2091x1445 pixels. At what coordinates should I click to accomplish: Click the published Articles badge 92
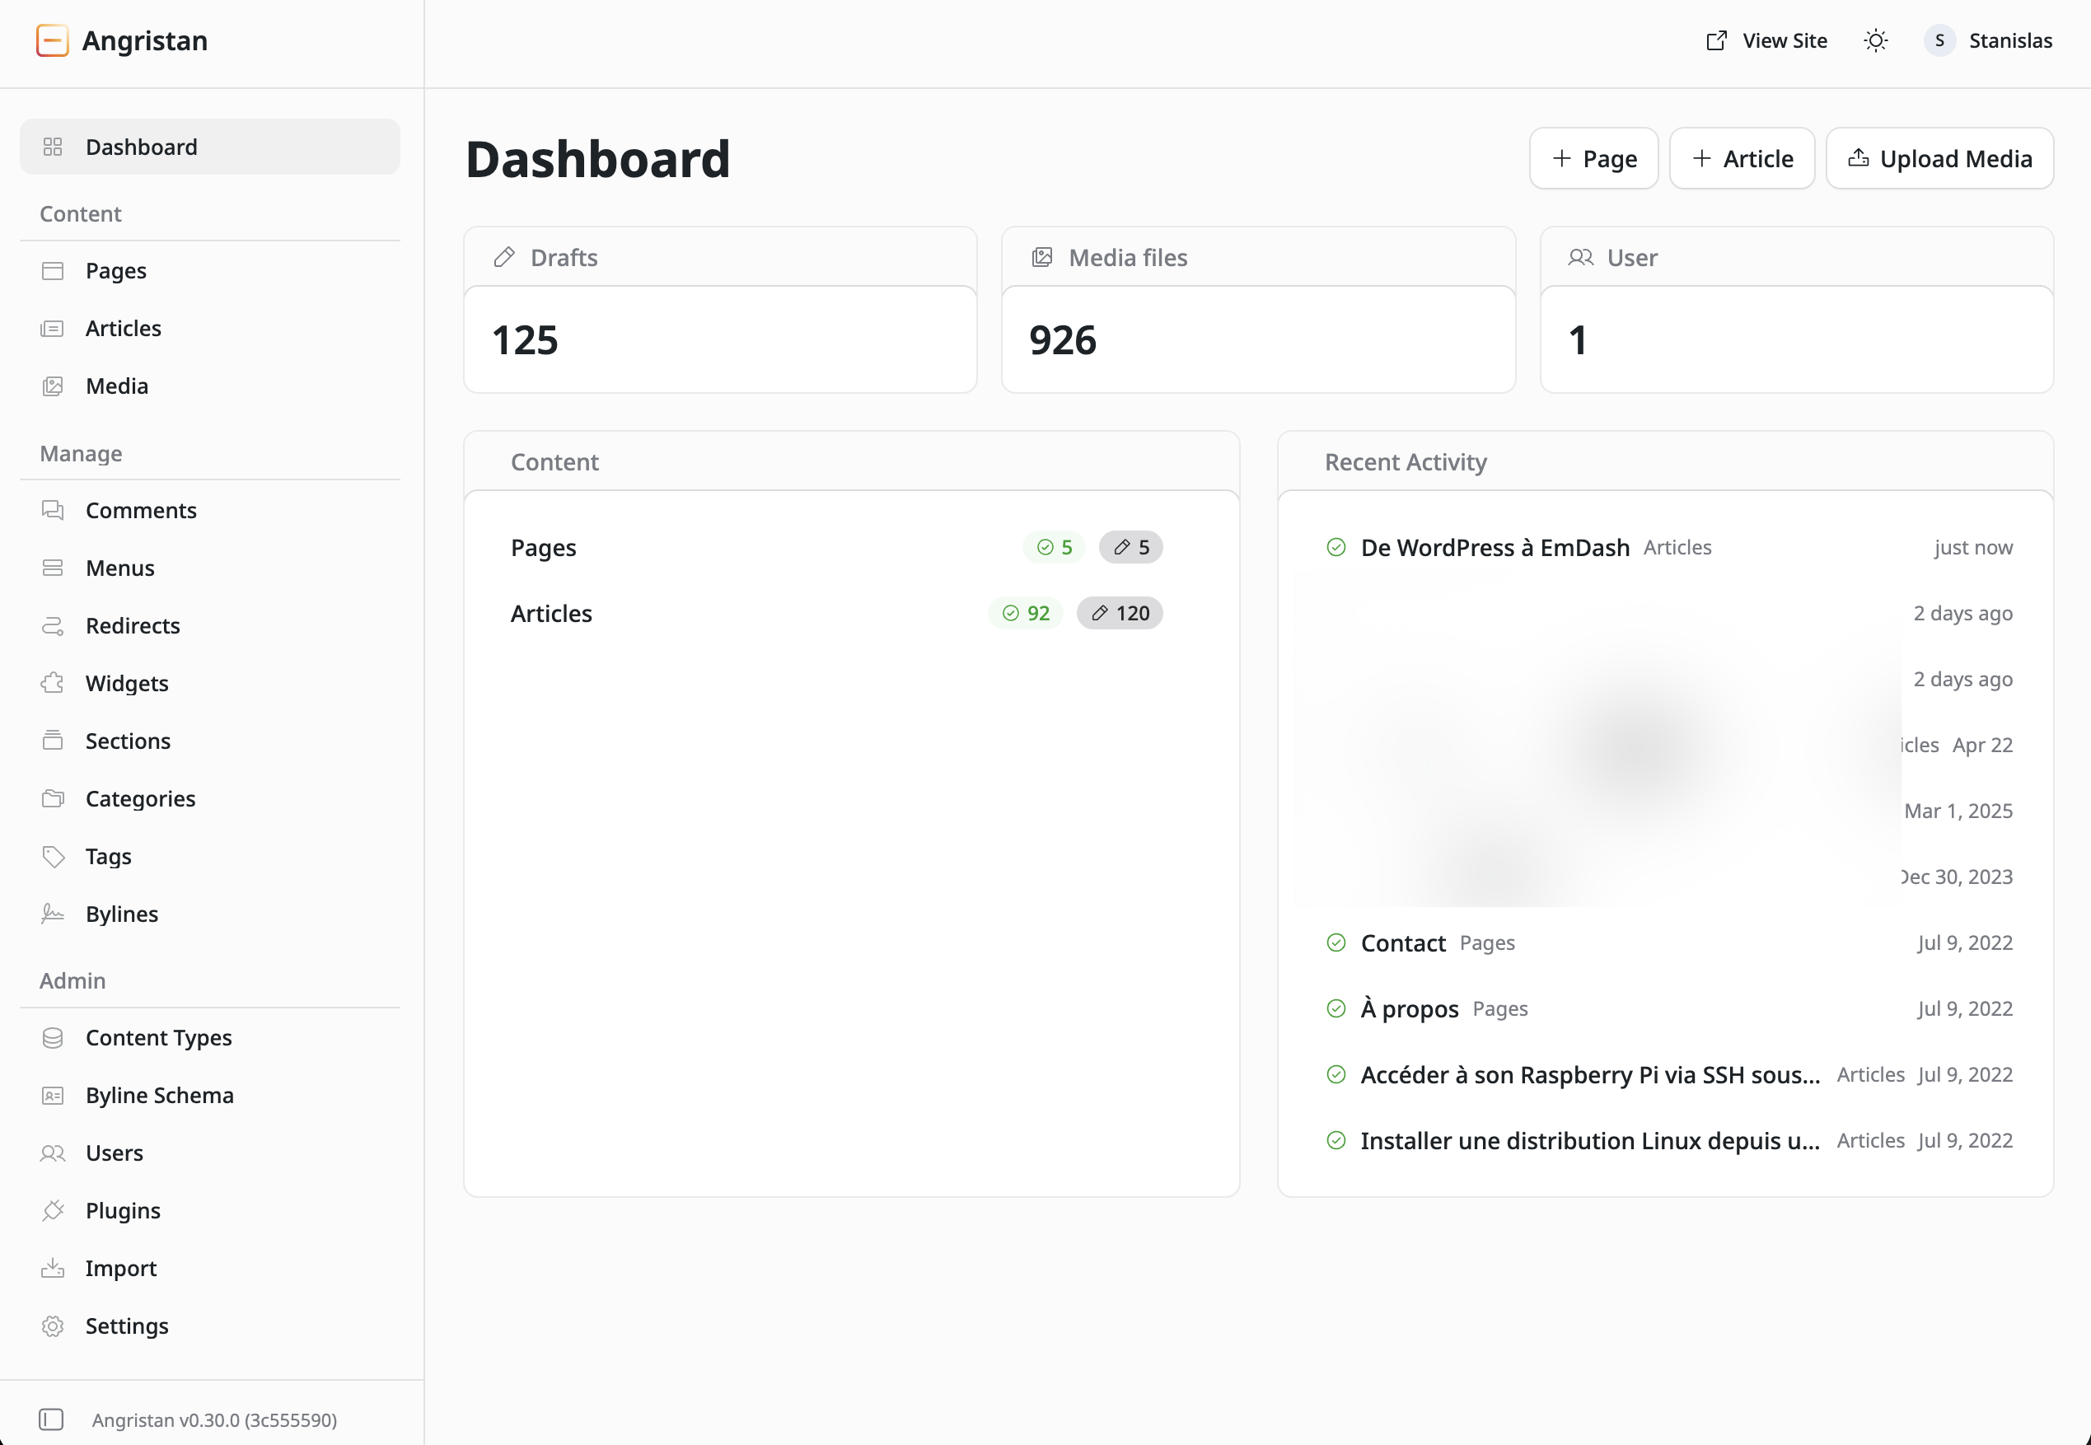1025,614
